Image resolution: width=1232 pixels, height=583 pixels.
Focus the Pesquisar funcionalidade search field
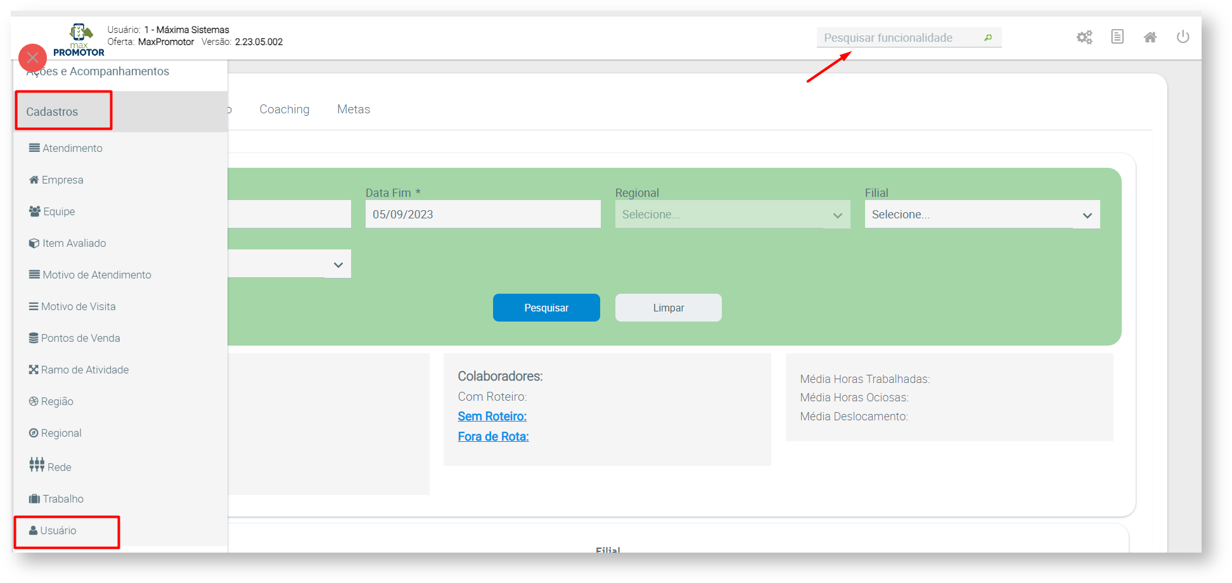click(x=909, y=38)
